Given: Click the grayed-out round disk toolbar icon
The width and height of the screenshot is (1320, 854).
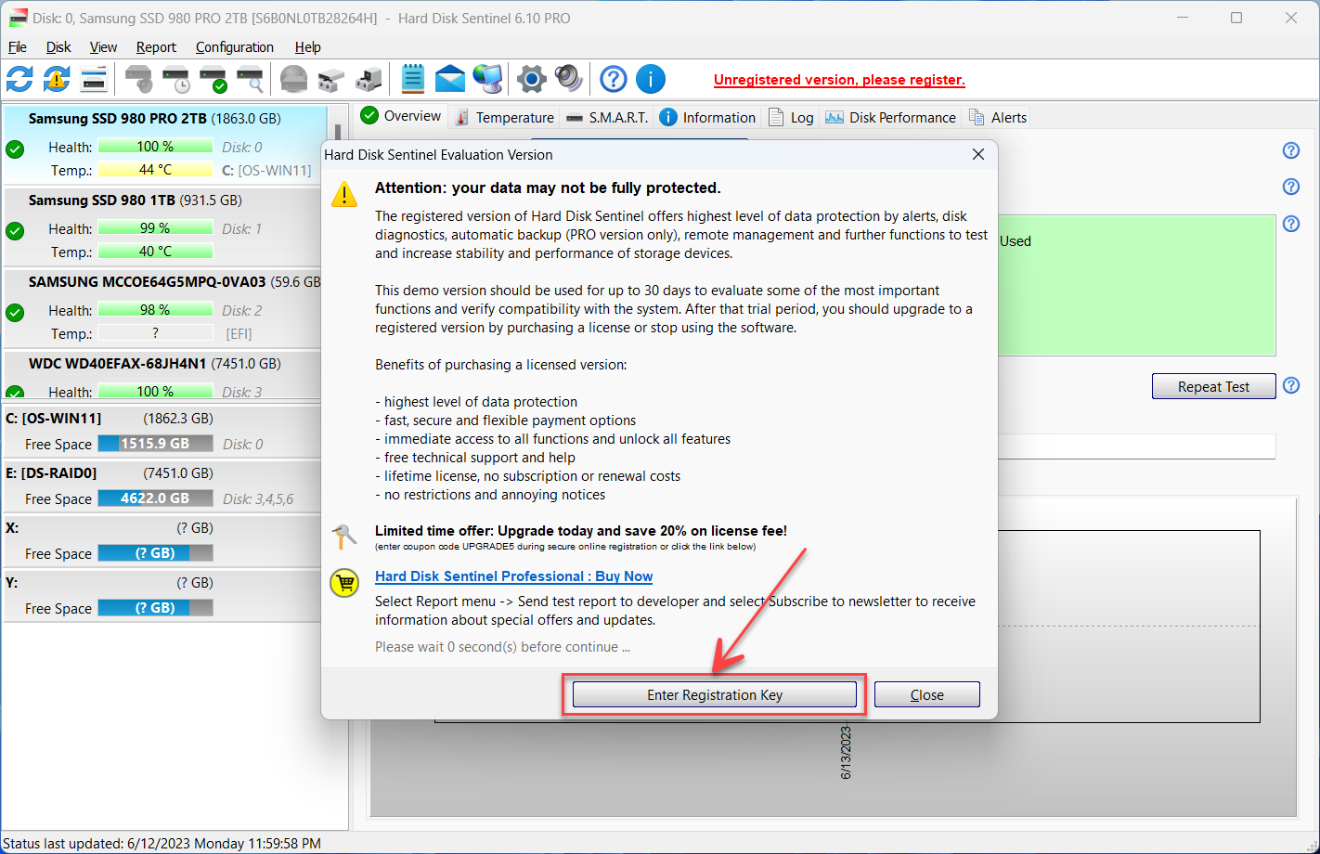Looking at the screenshot, I should (293, 80).
